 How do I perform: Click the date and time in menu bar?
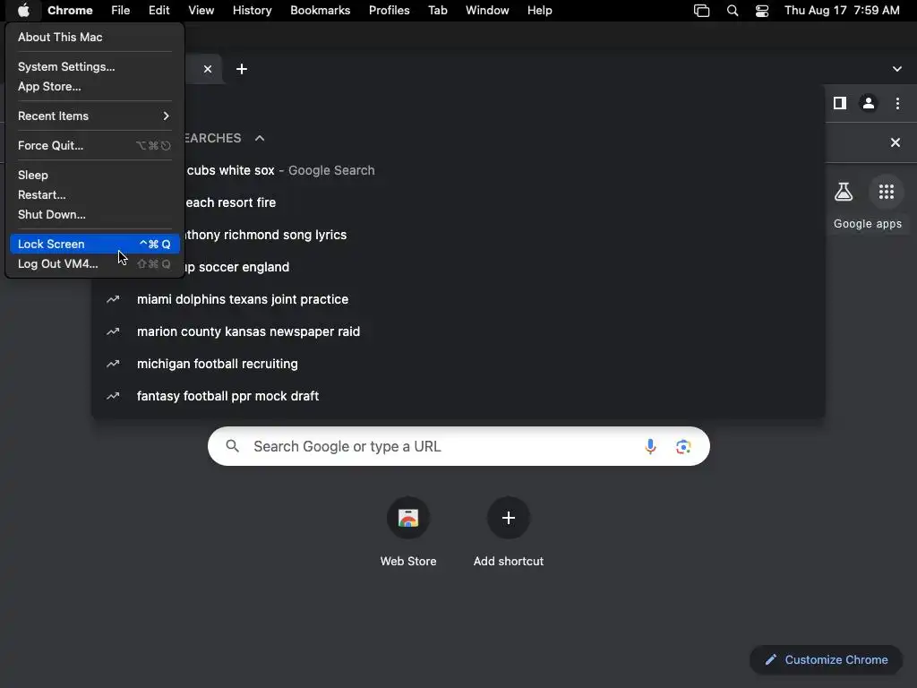(x=842, y=11)
